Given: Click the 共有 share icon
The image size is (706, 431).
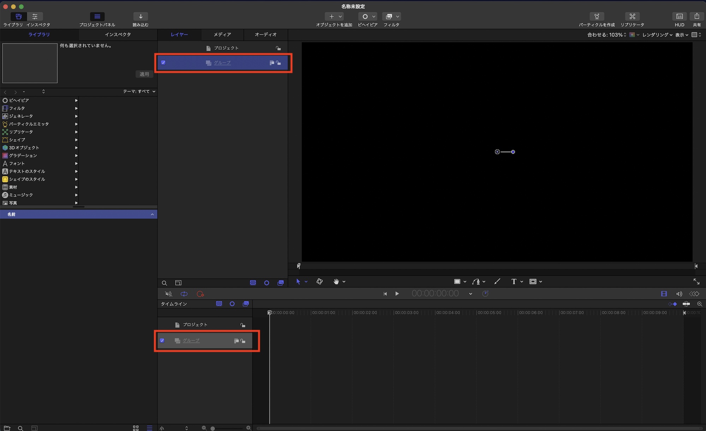Looking at the screenshot, I should (x=696, y=17).
